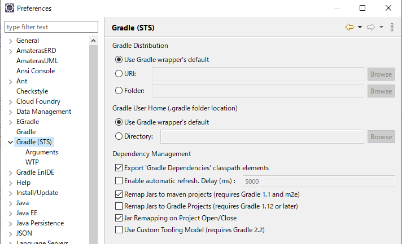Select WTP under Gradle (STS)

click(x=32, y=162)
